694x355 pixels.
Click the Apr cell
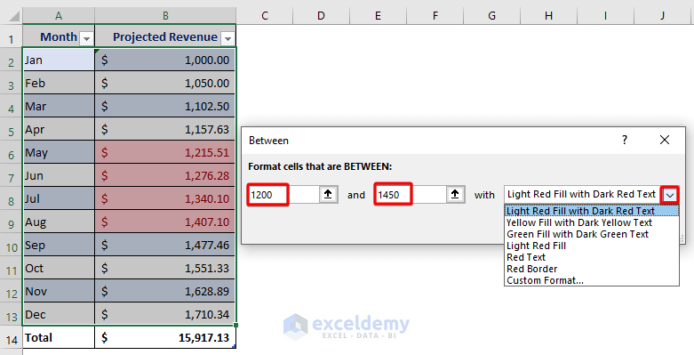pos(59,129)
